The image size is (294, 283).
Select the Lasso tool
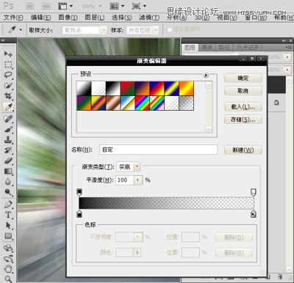(8, 75)
